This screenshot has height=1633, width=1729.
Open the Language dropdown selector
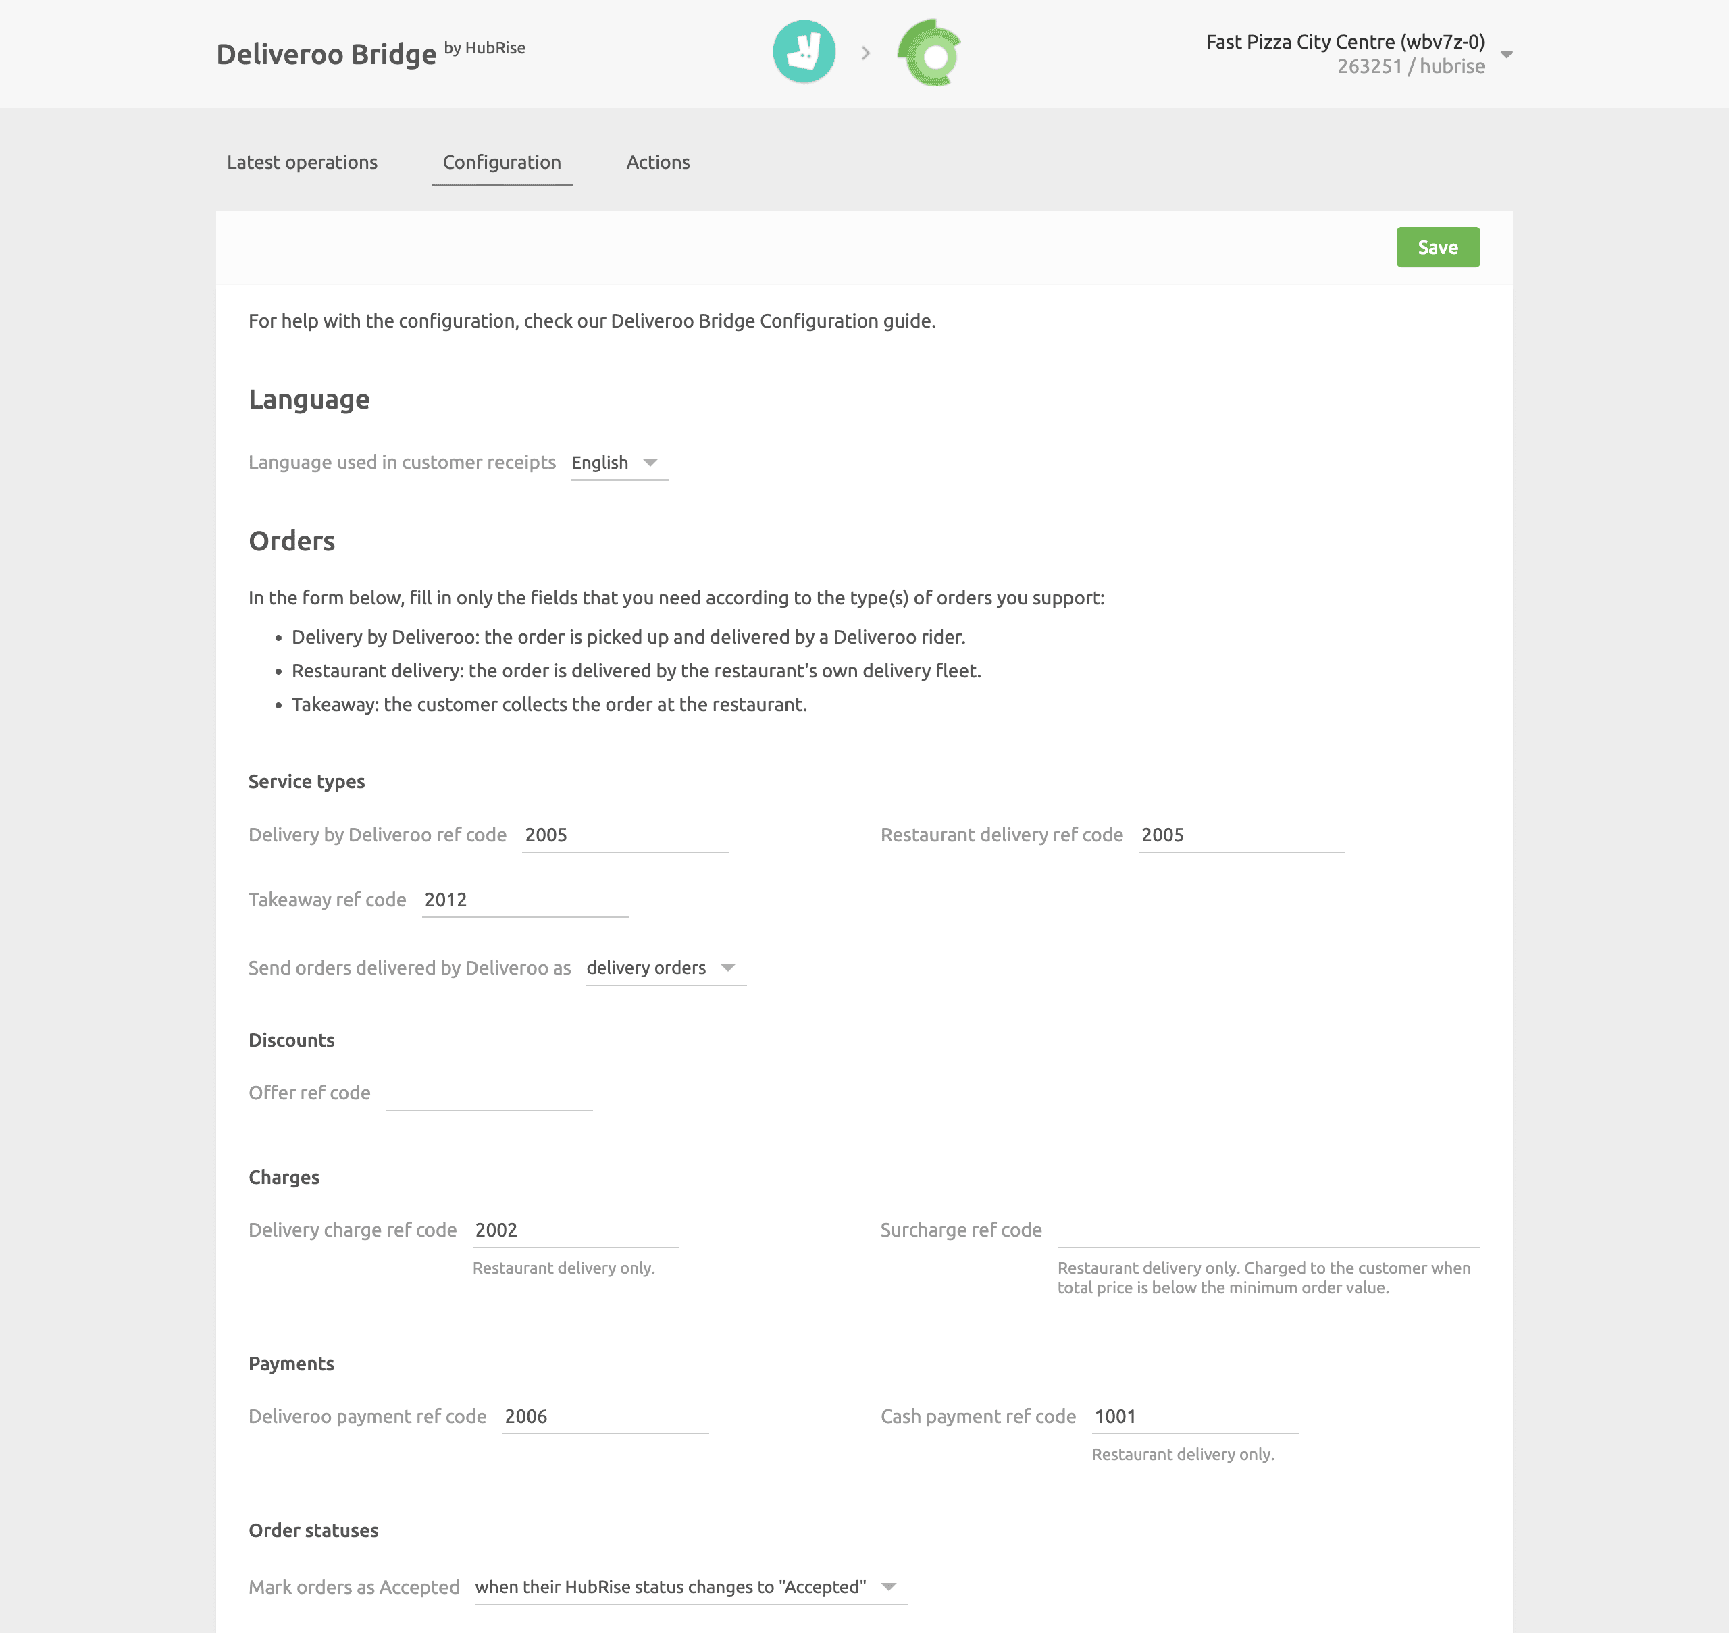pyautogui.click(x=614, y=462)
